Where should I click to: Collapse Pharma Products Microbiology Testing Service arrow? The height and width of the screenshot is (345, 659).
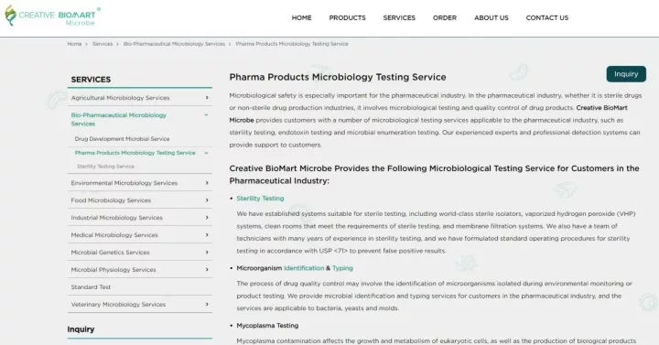[x=206, y=153]
